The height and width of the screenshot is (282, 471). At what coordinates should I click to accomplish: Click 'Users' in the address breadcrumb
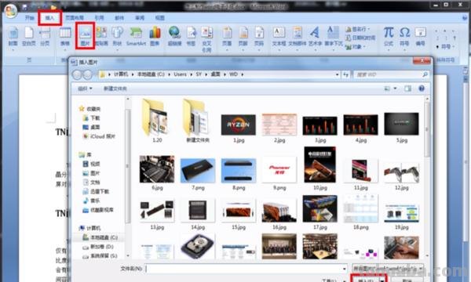[x=181, y=74]
